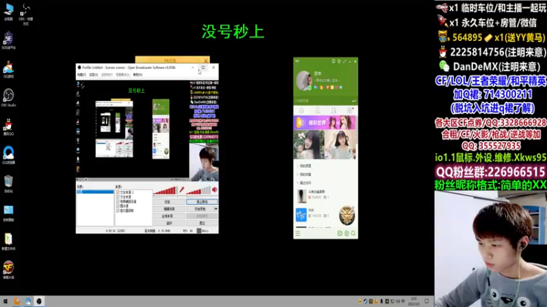Image resolution: width=547 pixels, height=307 pixels.
Task: Open the QQ Games desktop icon
Action: pos(8,69)
